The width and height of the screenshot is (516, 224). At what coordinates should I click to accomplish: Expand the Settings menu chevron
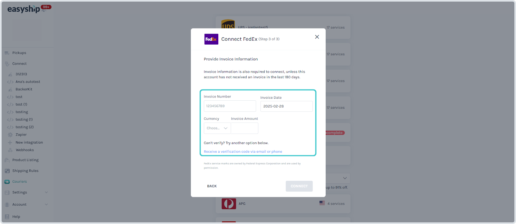click(x=46, y=192)
